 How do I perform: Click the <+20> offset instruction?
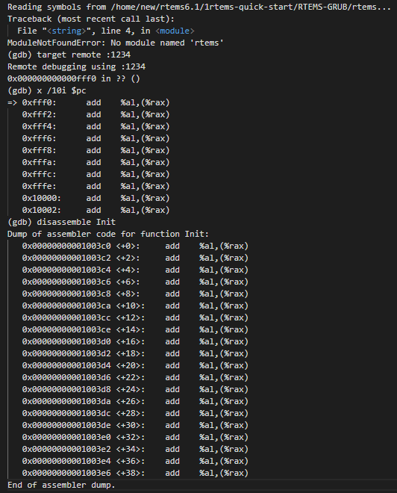(x=135, y=365)
